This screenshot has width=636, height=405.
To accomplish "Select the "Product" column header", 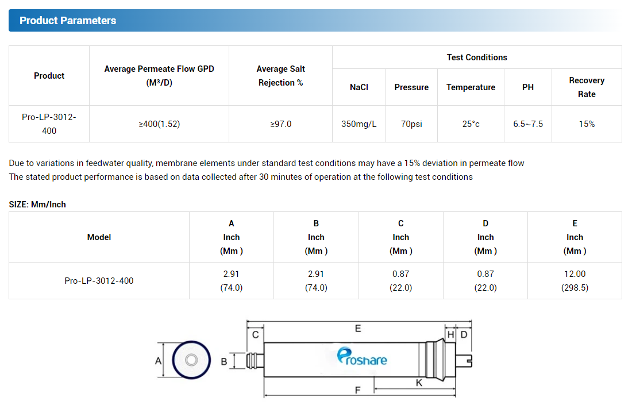I will (x=49, y=76).
